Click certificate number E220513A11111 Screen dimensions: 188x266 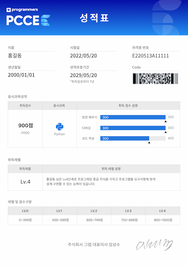click(150, 55)
